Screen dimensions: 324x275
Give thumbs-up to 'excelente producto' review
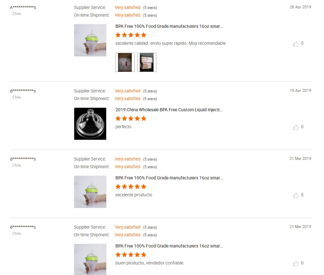[x=296, y=195]
